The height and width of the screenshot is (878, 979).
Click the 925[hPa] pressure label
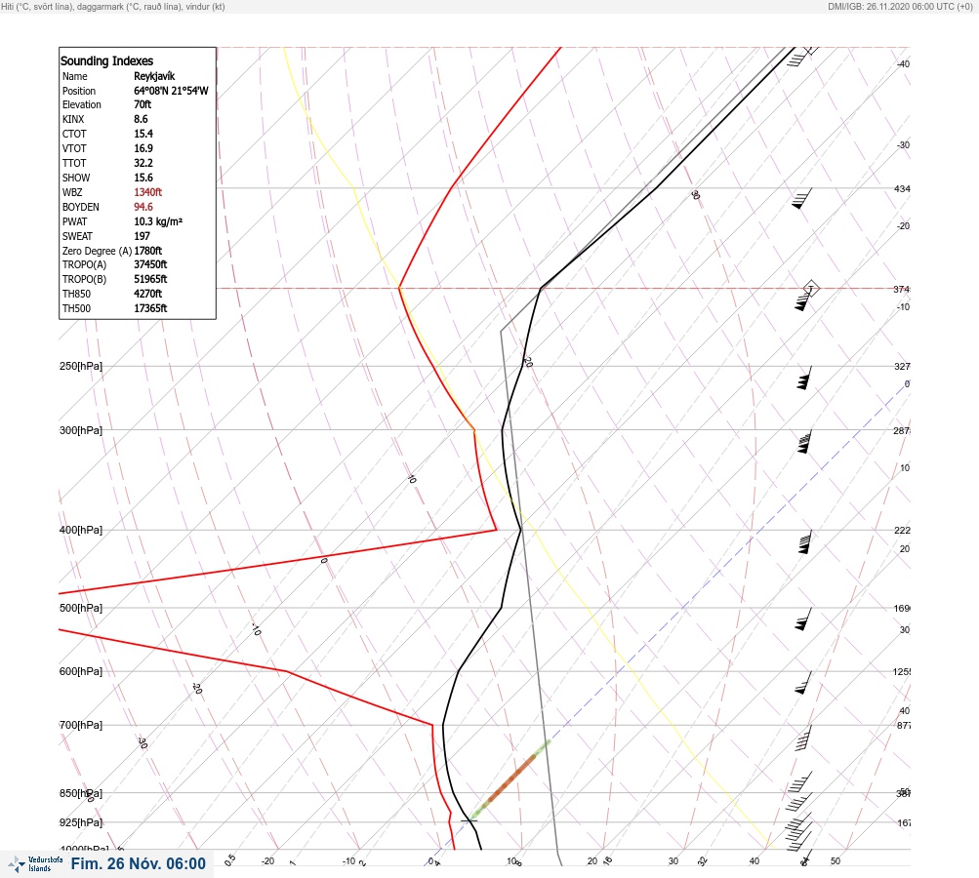pyautogui.click(x=81, y=823)
